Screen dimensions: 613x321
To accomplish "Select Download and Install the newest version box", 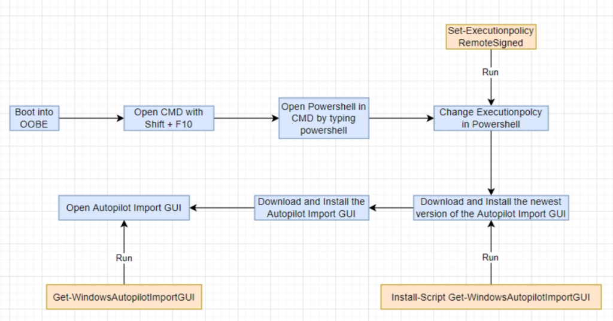I will [x=491, y=208].
